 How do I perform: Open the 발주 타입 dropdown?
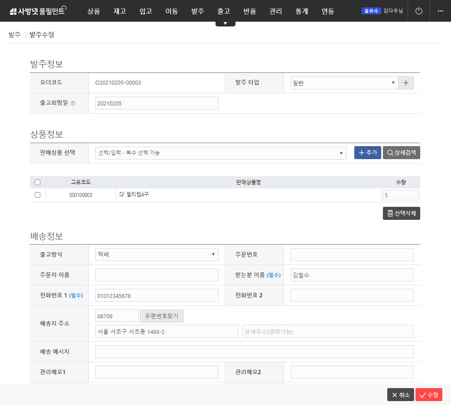coord(344,83)
